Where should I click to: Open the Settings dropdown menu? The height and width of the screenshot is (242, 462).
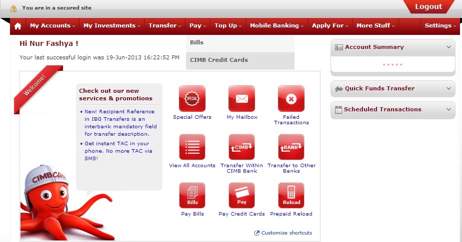click(440, 25)
